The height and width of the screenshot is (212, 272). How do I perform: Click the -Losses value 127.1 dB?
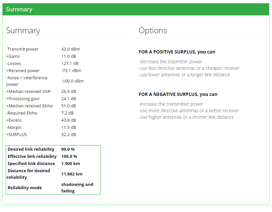click(x=70, y=64)
